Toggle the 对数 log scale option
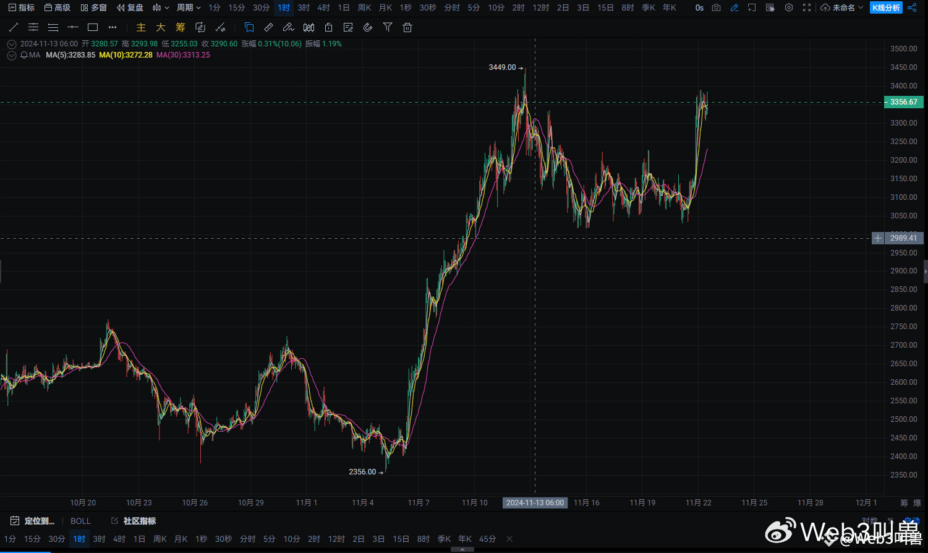The image size is (928, 553). point(870,521)
